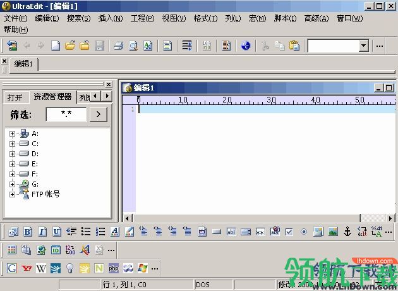
Task: Open the web browser globe icon
Action: [x=246, y=46]
